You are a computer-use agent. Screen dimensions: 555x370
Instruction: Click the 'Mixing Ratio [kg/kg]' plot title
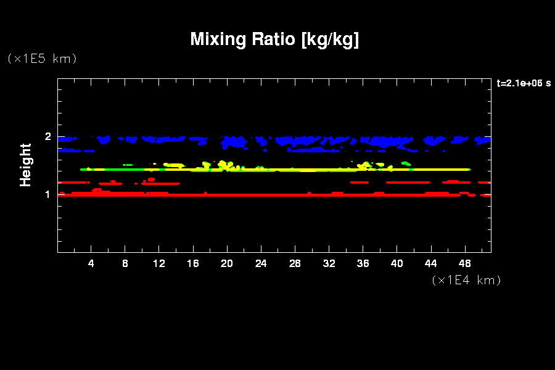(274, 39)
